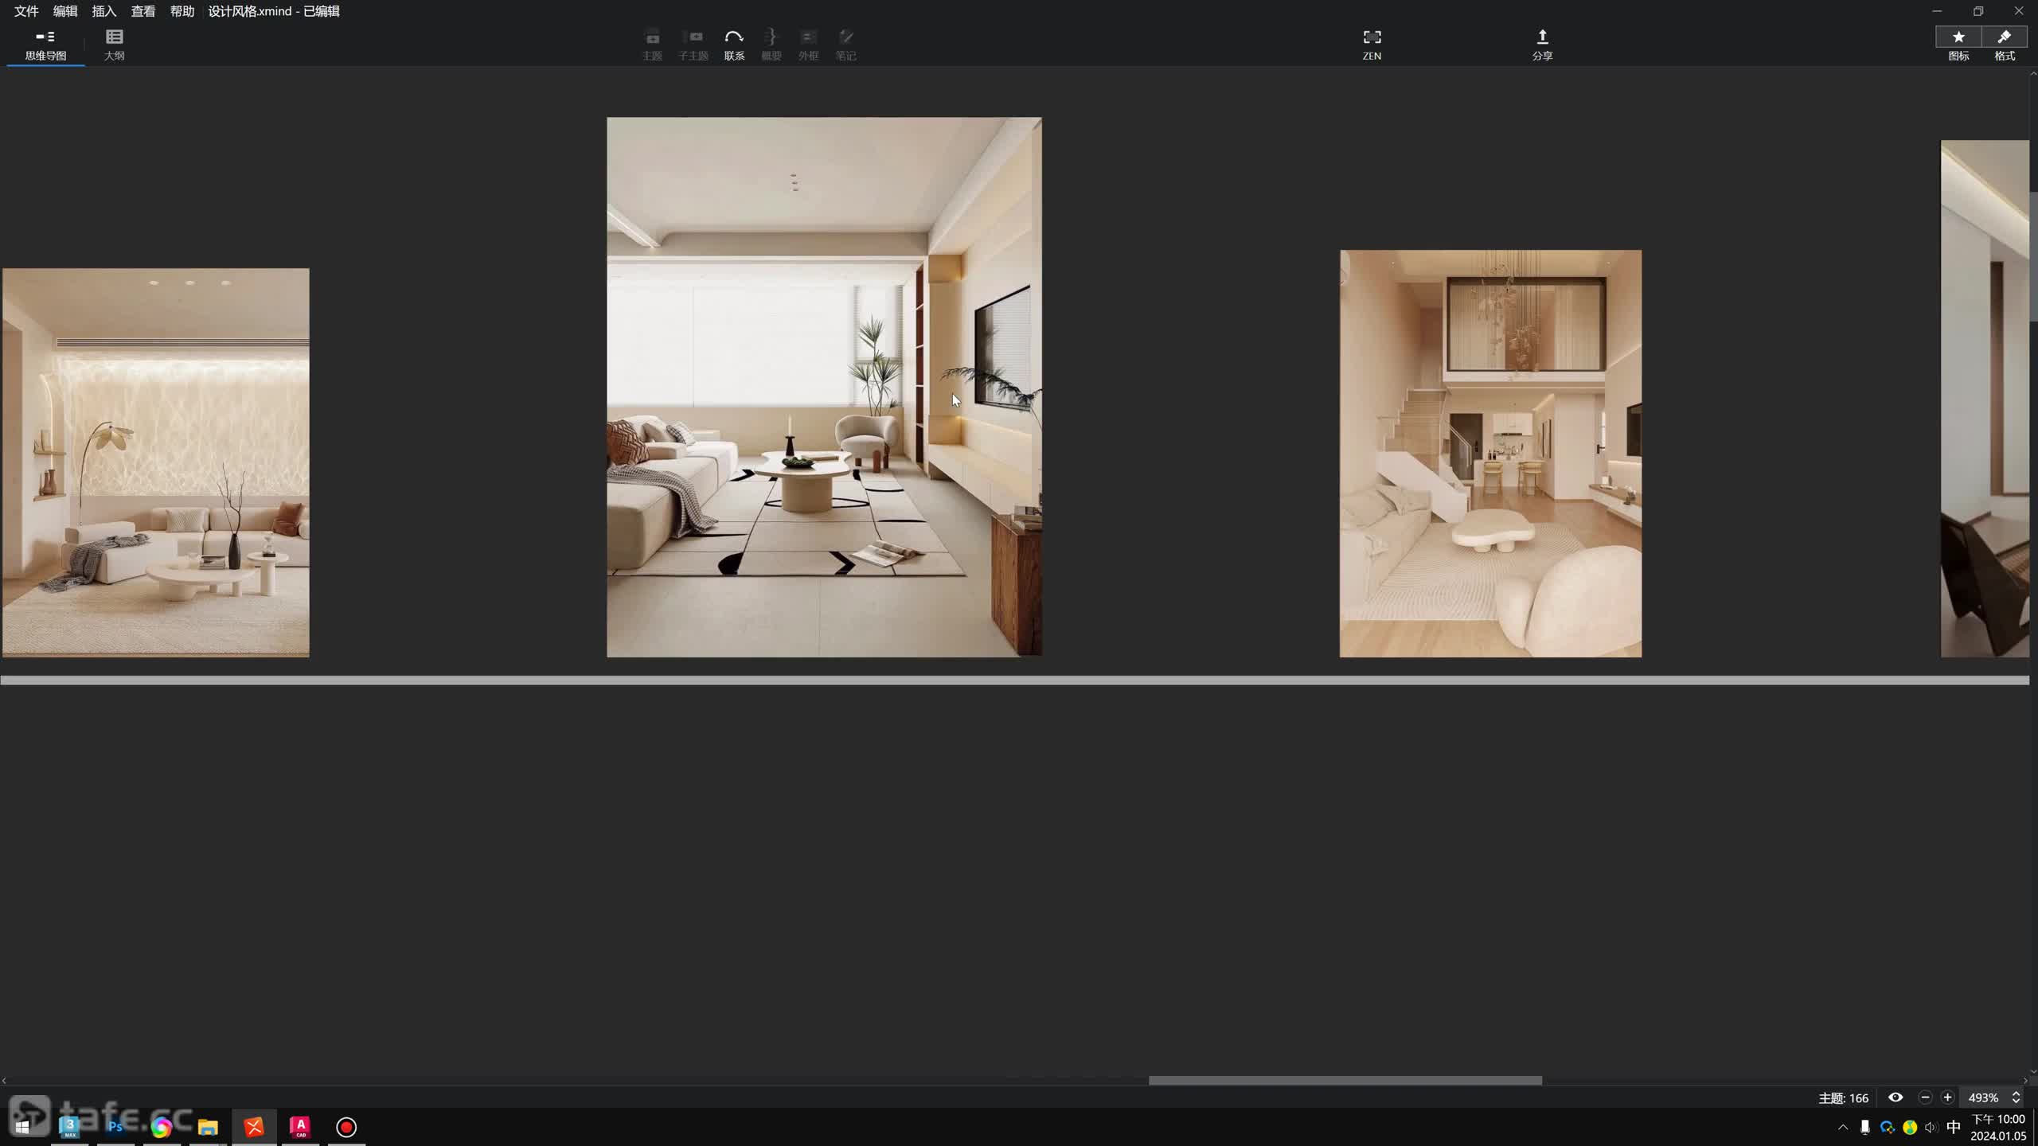Click the XMind taskbar icon

pos(254,1127)
